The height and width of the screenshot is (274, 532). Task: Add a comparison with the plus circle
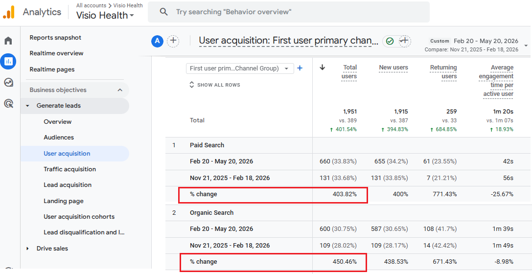[173, 41]
